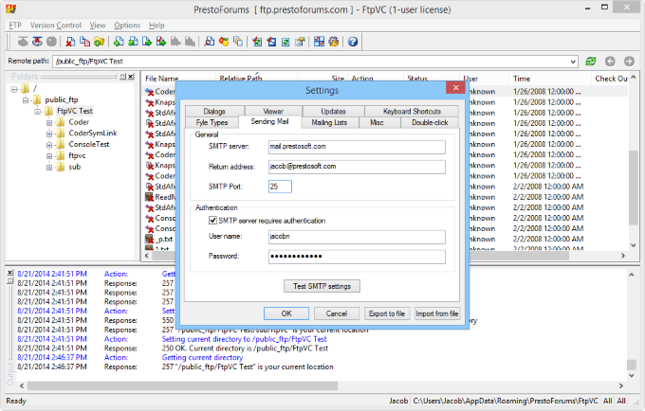
Task: Expand the sub folder node
Action: point(49,167)
